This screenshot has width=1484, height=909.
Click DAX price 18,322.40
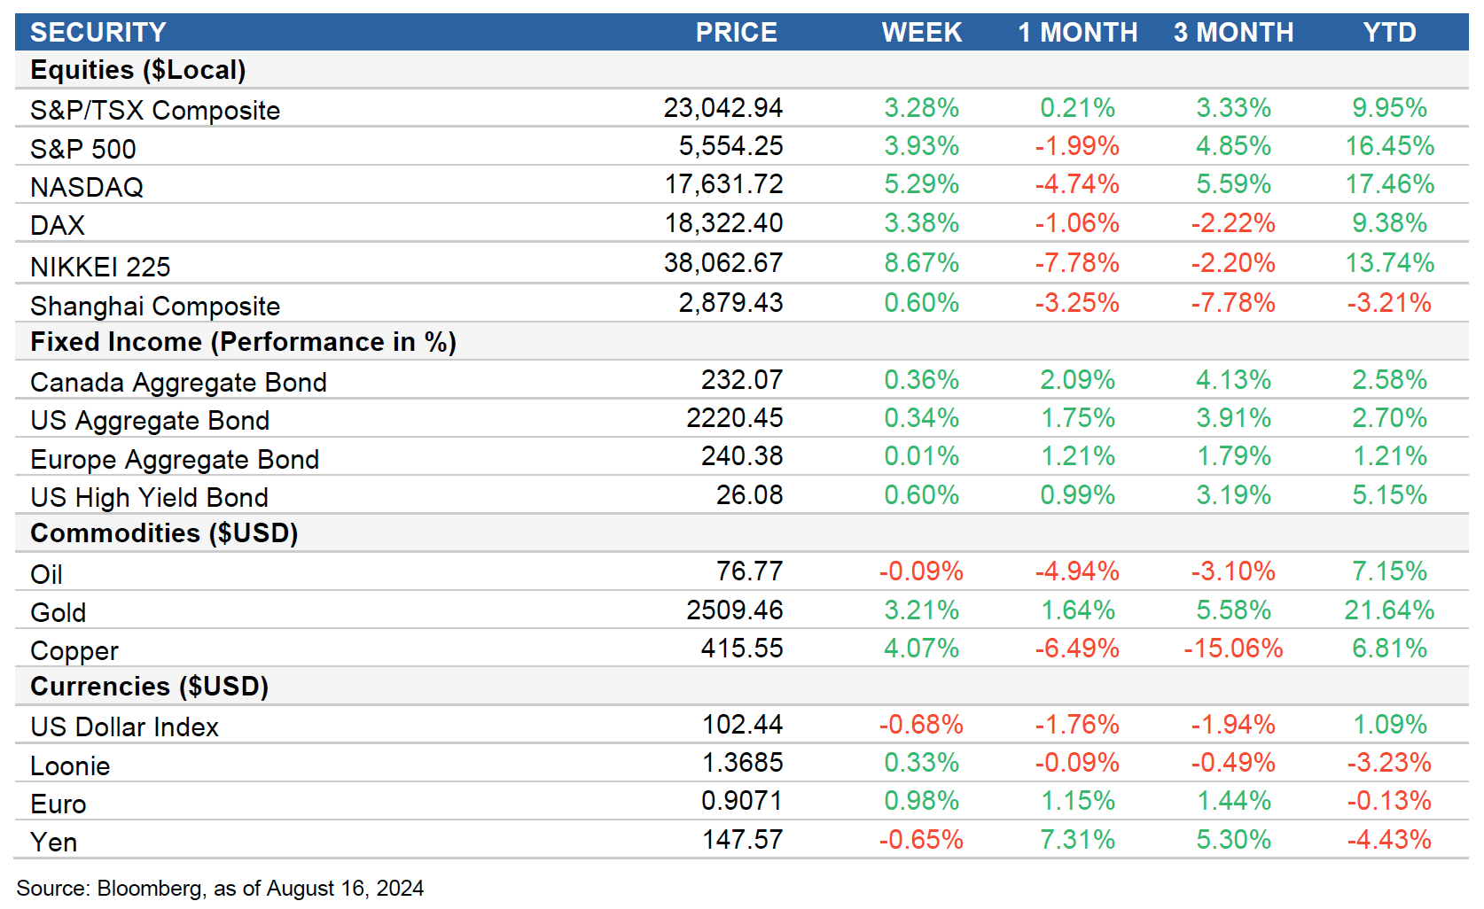pyautogui.click(x=724, y=223)
